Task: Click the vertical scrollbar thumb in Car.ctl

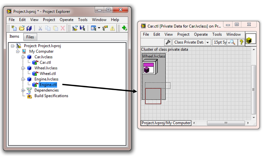Action: tap(253, 89)
